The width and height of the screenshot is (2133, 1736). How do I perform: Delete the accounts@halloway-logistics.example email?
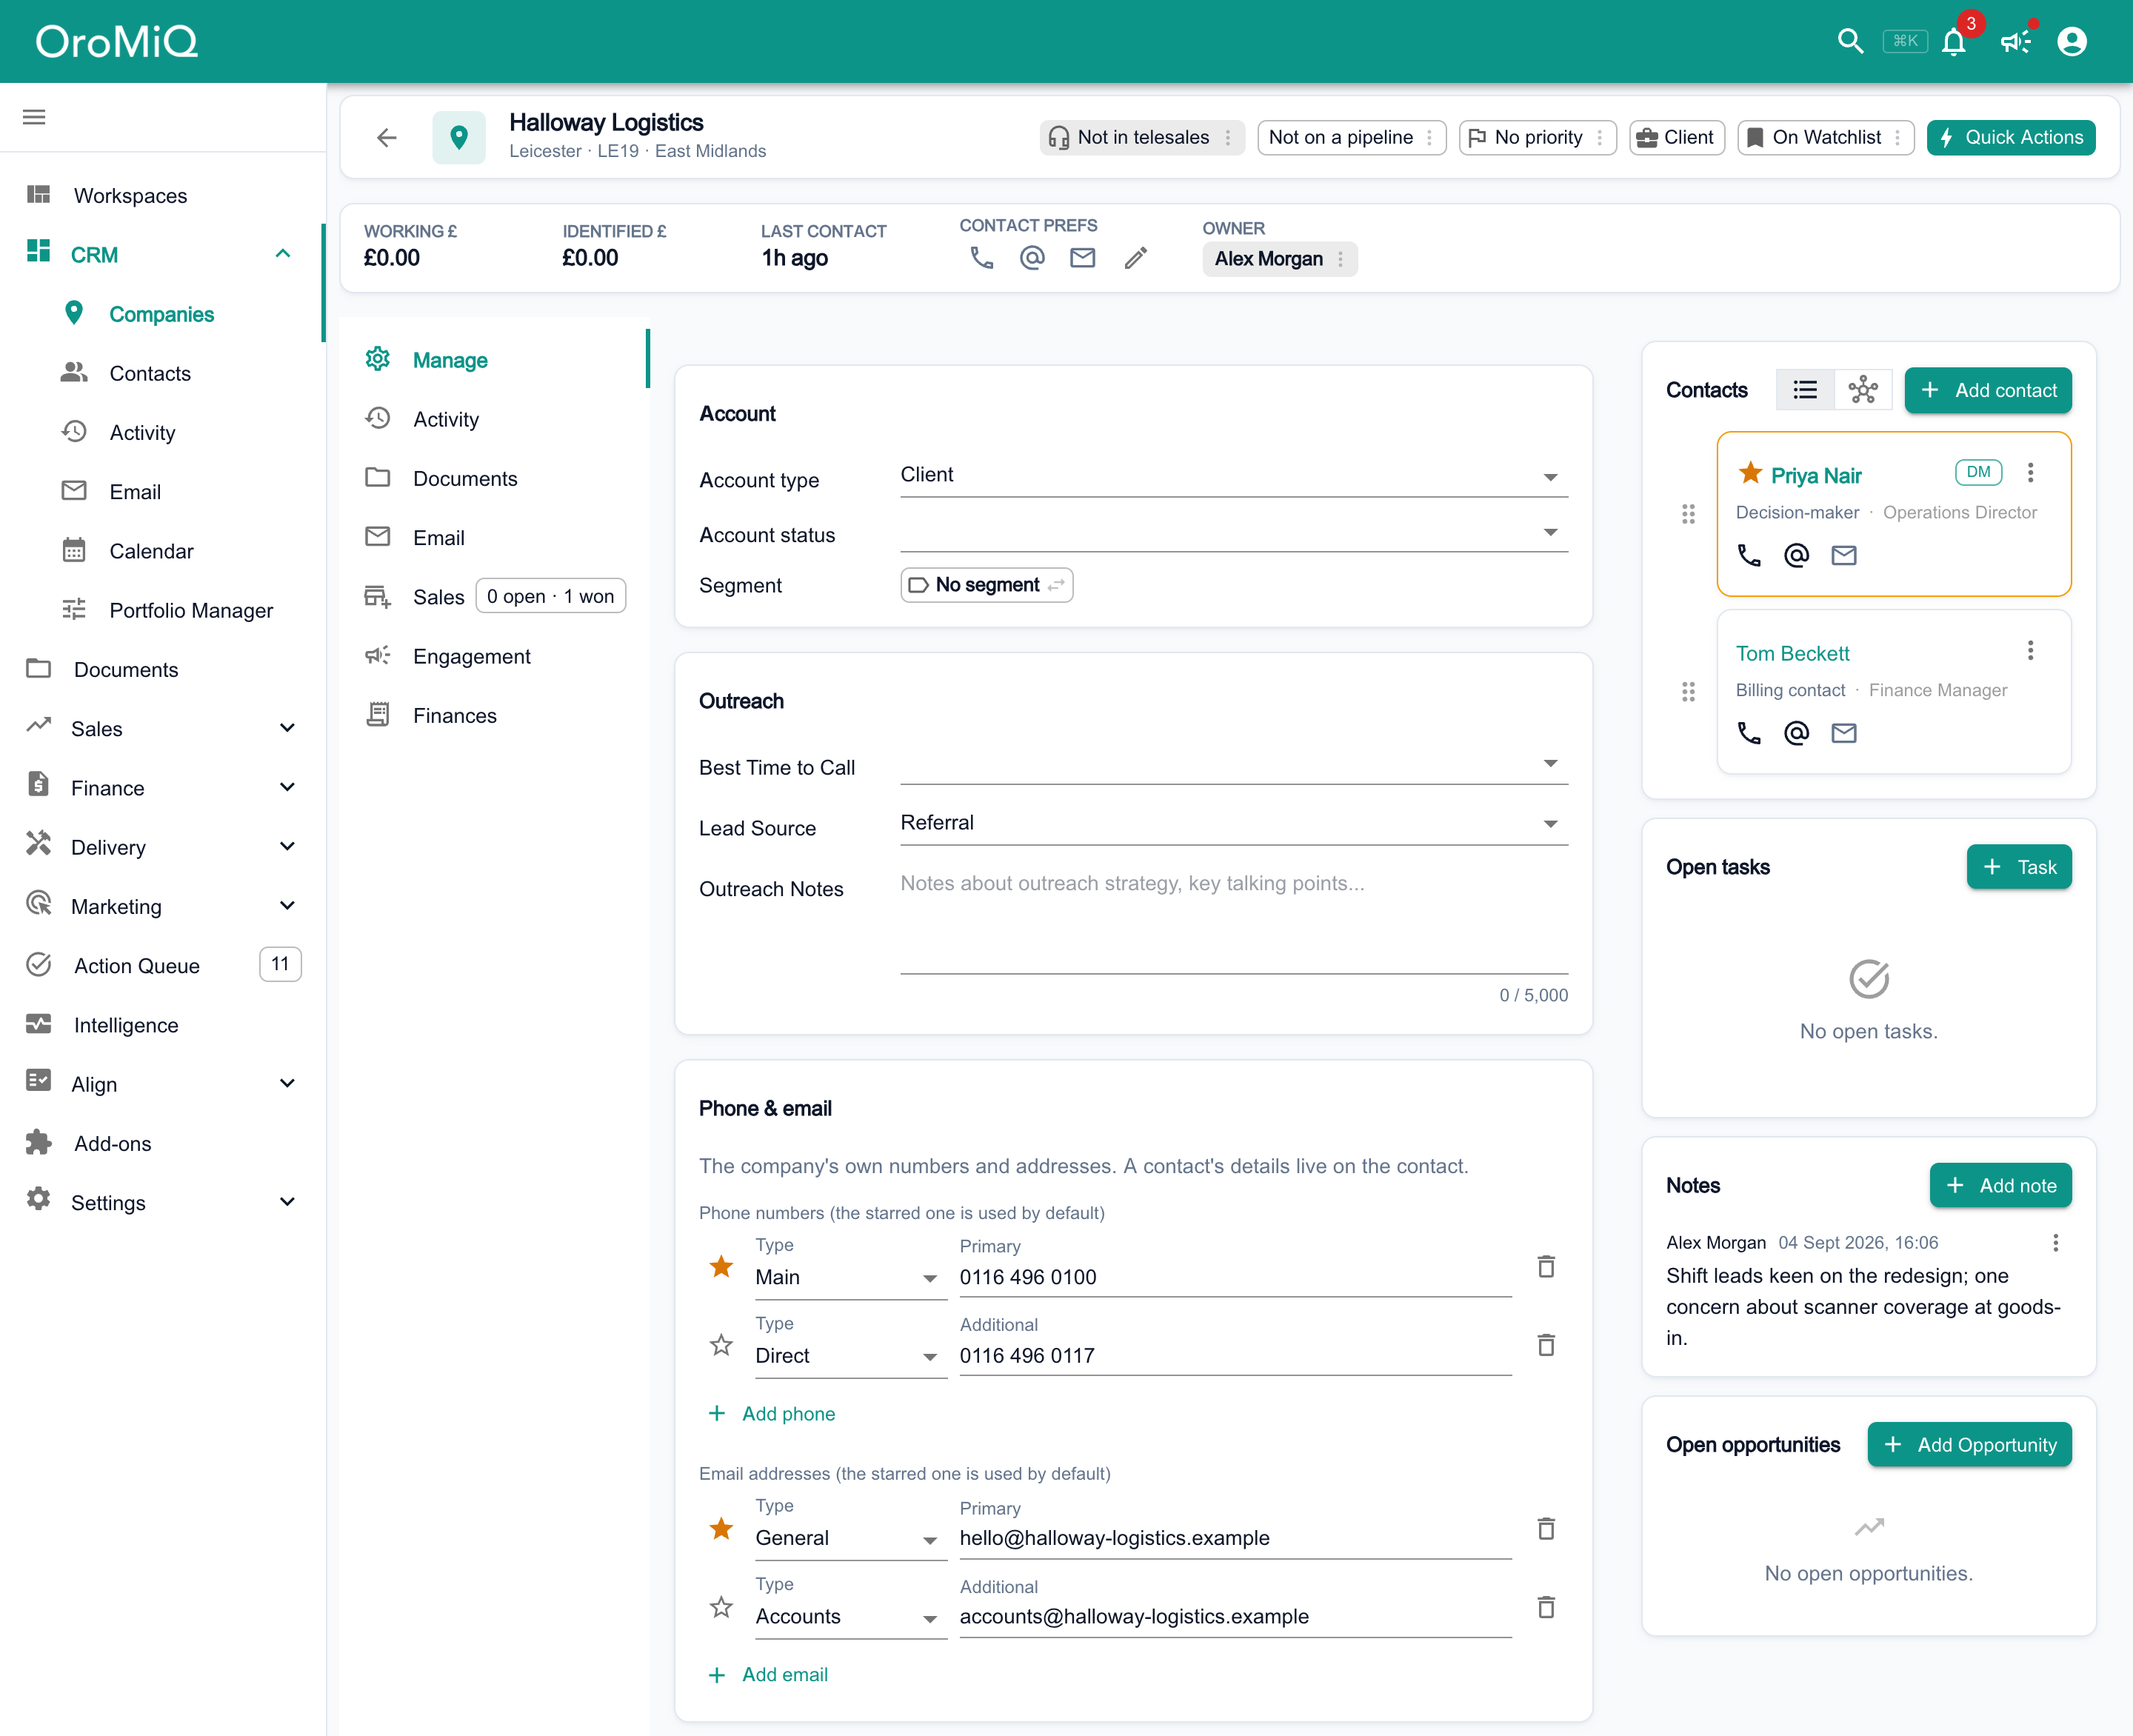[x=1546, y=1607]
